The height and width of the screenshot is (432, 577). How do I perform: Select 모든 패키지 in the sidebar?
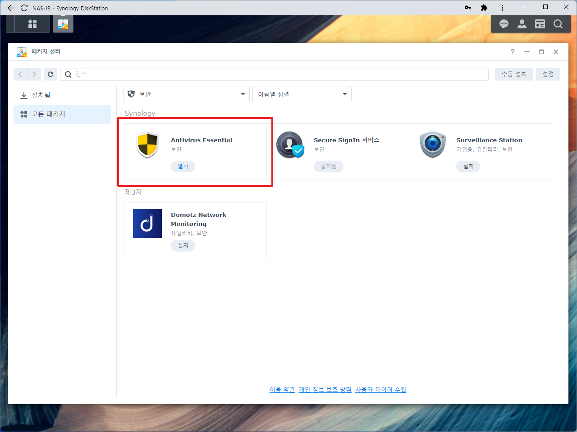[x=62, y=114]
